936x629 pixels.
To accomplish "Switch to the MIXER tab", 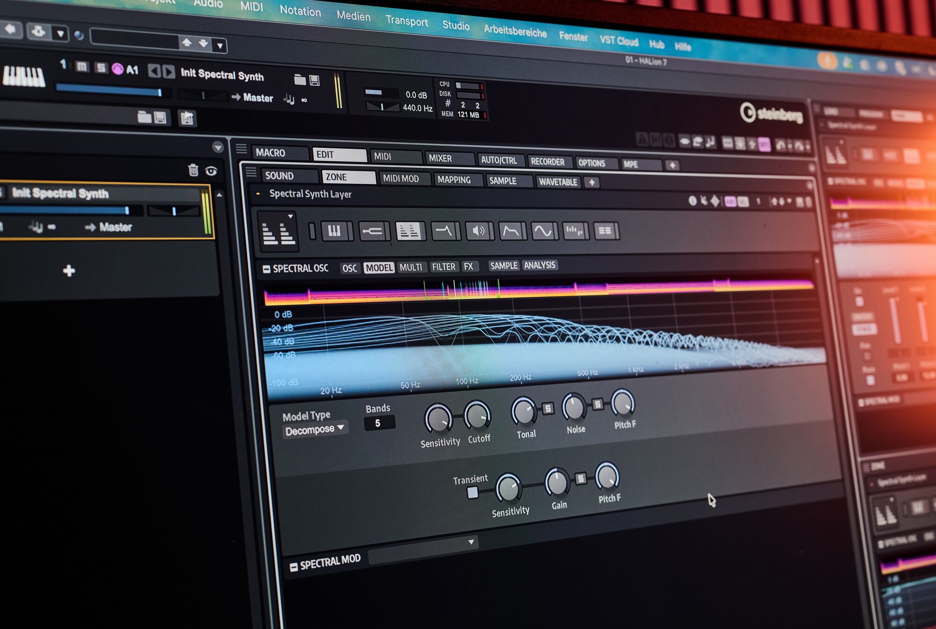I will (440, 158).
